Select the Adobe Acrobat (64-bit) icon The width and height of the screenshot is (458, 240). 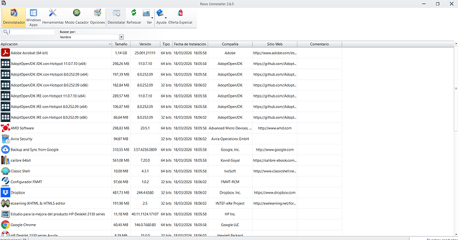coord(5,53)
